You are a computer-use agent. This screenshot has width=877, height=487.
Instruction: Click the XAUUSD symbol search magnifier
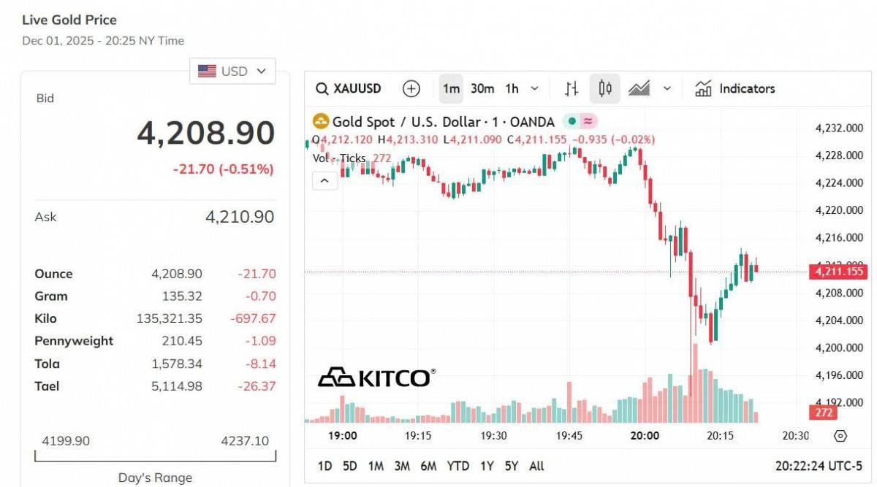[x=322, y=89]
